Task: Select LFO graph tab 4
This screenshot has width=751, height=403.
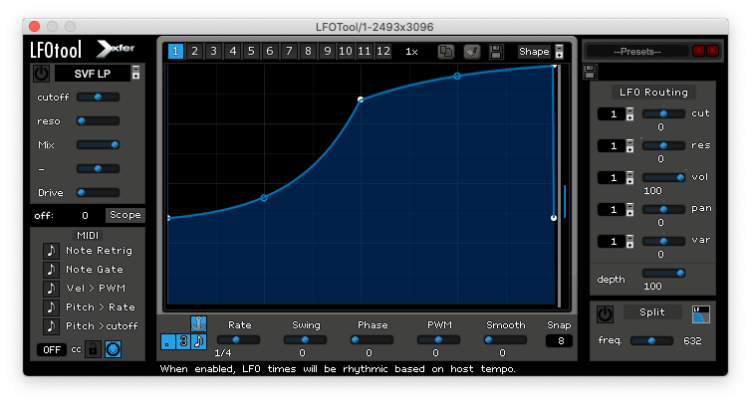Action: click(x=232, y=51)
